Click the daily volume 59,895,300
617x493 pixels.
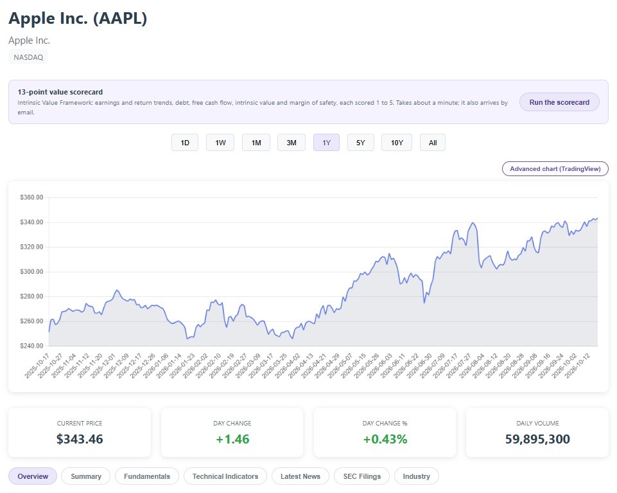coord(537,439)
